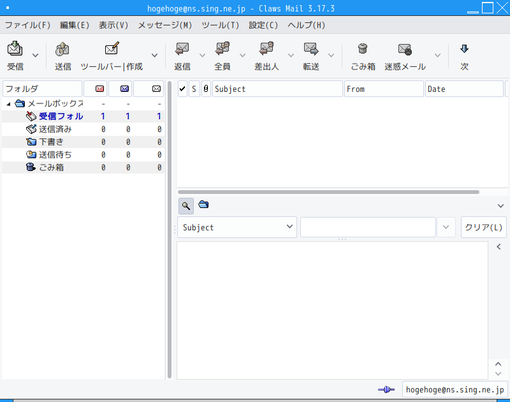Expand the summary view options chevron
Viewport: 510px width, 402px height.
[x=500, y=205]
